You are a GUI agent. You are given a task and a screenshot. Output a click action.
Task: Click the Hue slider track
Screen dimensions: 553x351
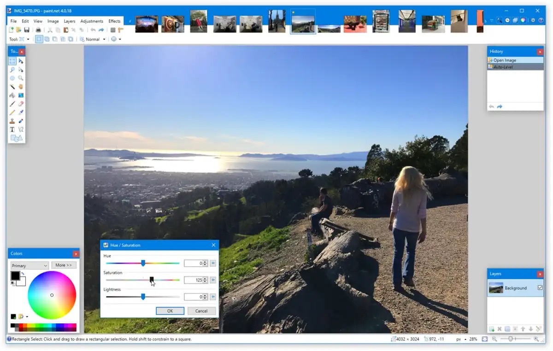click(x=143, y=263)
